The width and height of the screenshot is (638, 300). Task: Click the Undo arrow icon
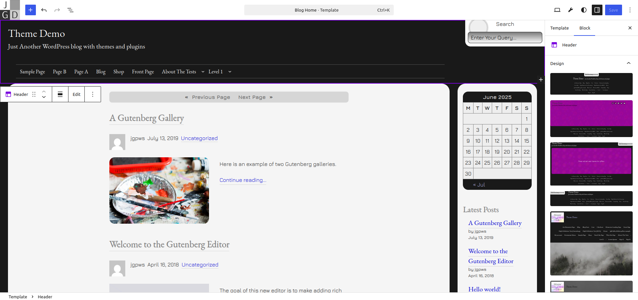(x=44, y=10)
